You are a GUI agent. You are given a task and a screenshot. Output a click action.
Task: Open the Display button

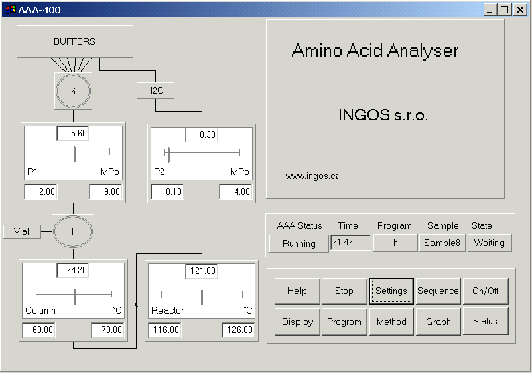[297, 322]
